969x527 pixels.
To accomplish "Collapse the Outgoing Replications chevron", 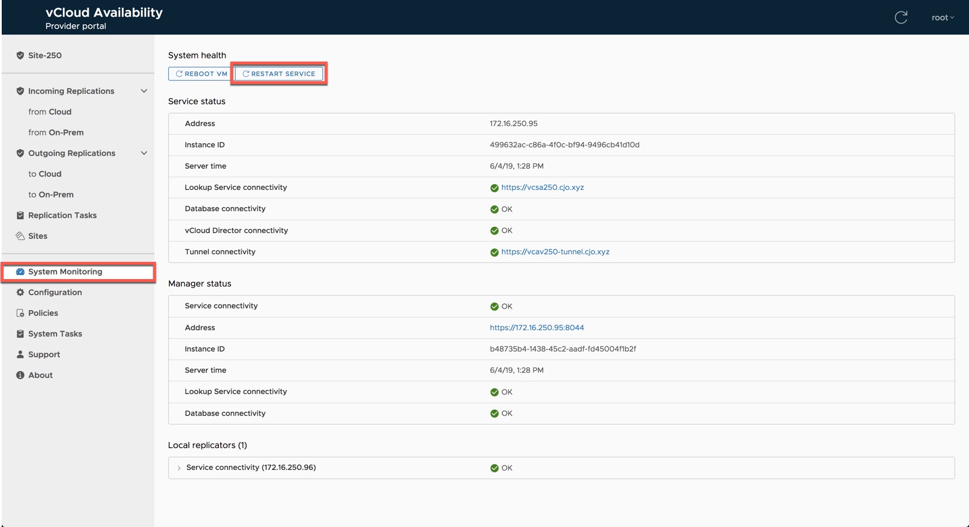I will (x=144, y=153).
